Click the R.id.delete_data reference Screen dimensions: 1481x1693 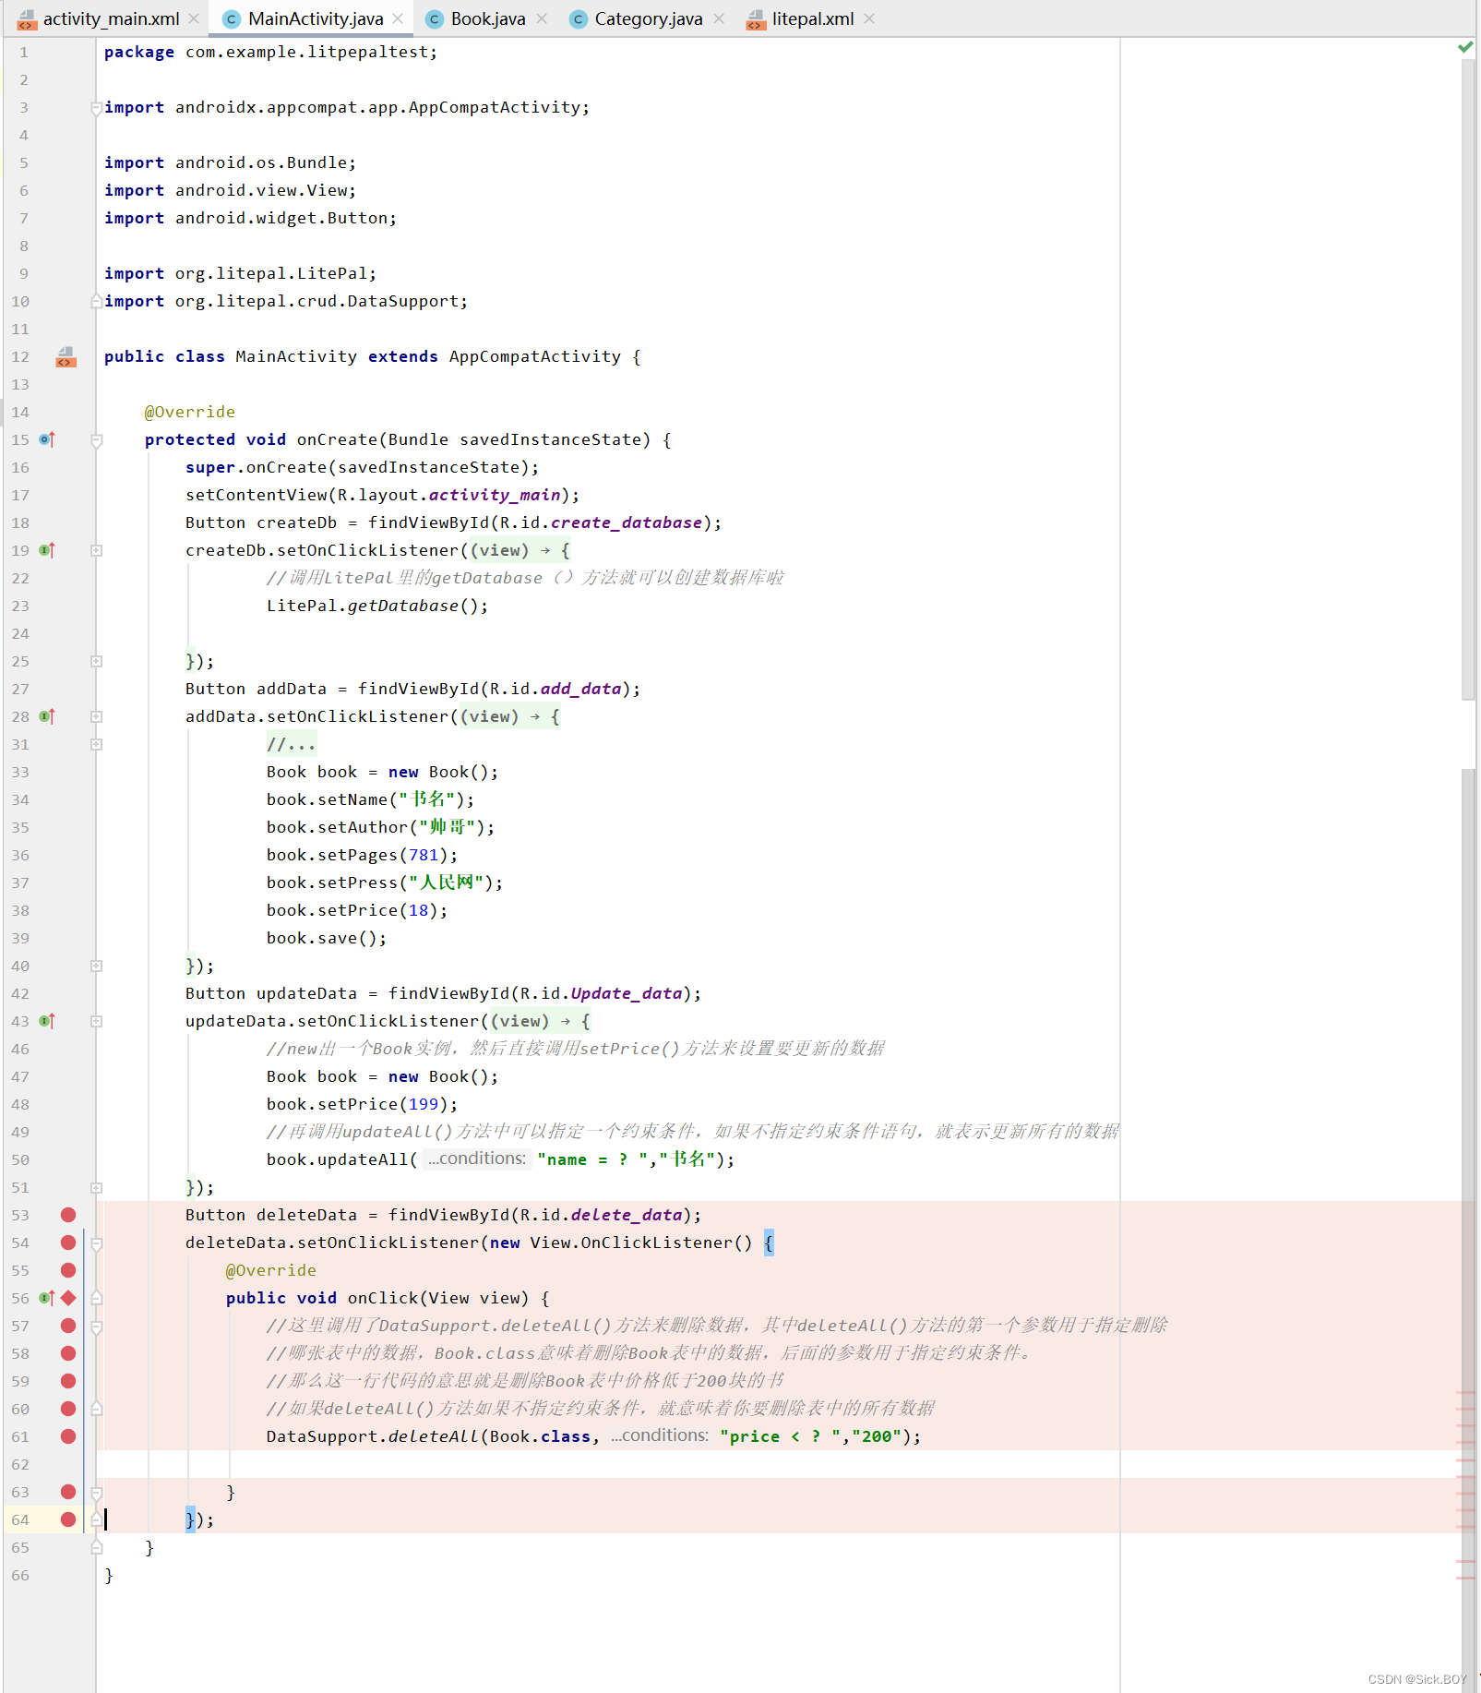(601, 1215)
